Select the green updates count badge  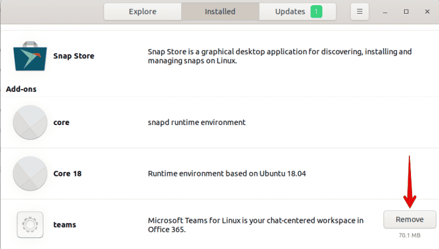pyautogui.click(x=316, y=11)
